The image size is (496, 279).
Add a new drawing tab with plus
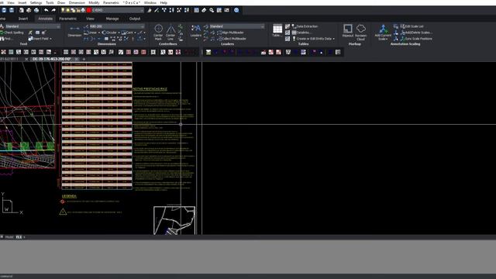(x=84, y=59)
